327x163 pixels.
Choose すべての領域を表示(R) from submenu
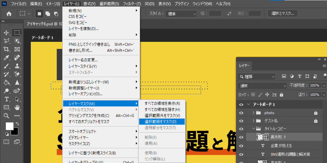click(162, 104)
